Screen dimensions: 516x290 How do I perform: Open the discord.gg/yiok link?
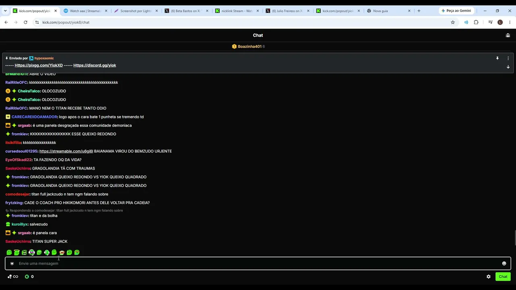(95, 65)
